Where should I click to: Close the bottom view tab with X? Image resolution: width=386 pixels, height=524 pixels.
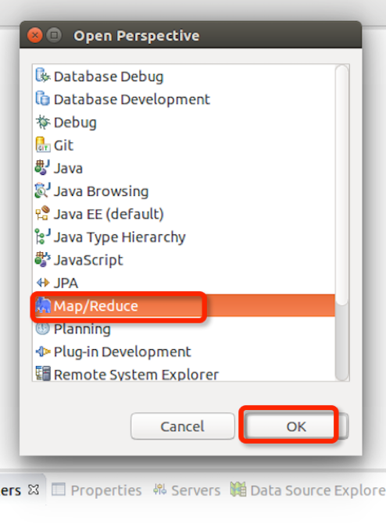34,490
